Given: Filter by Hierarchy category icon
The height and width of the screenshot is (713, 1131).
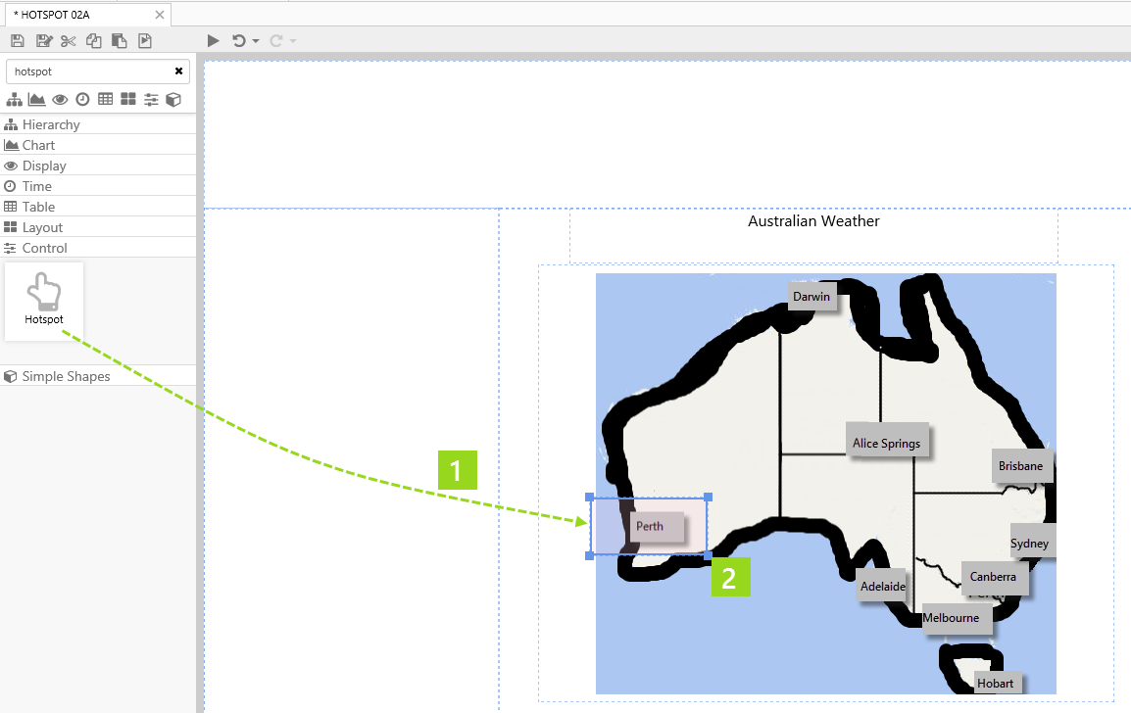Looking at the screenshot, I should click(x=14, y=99).
